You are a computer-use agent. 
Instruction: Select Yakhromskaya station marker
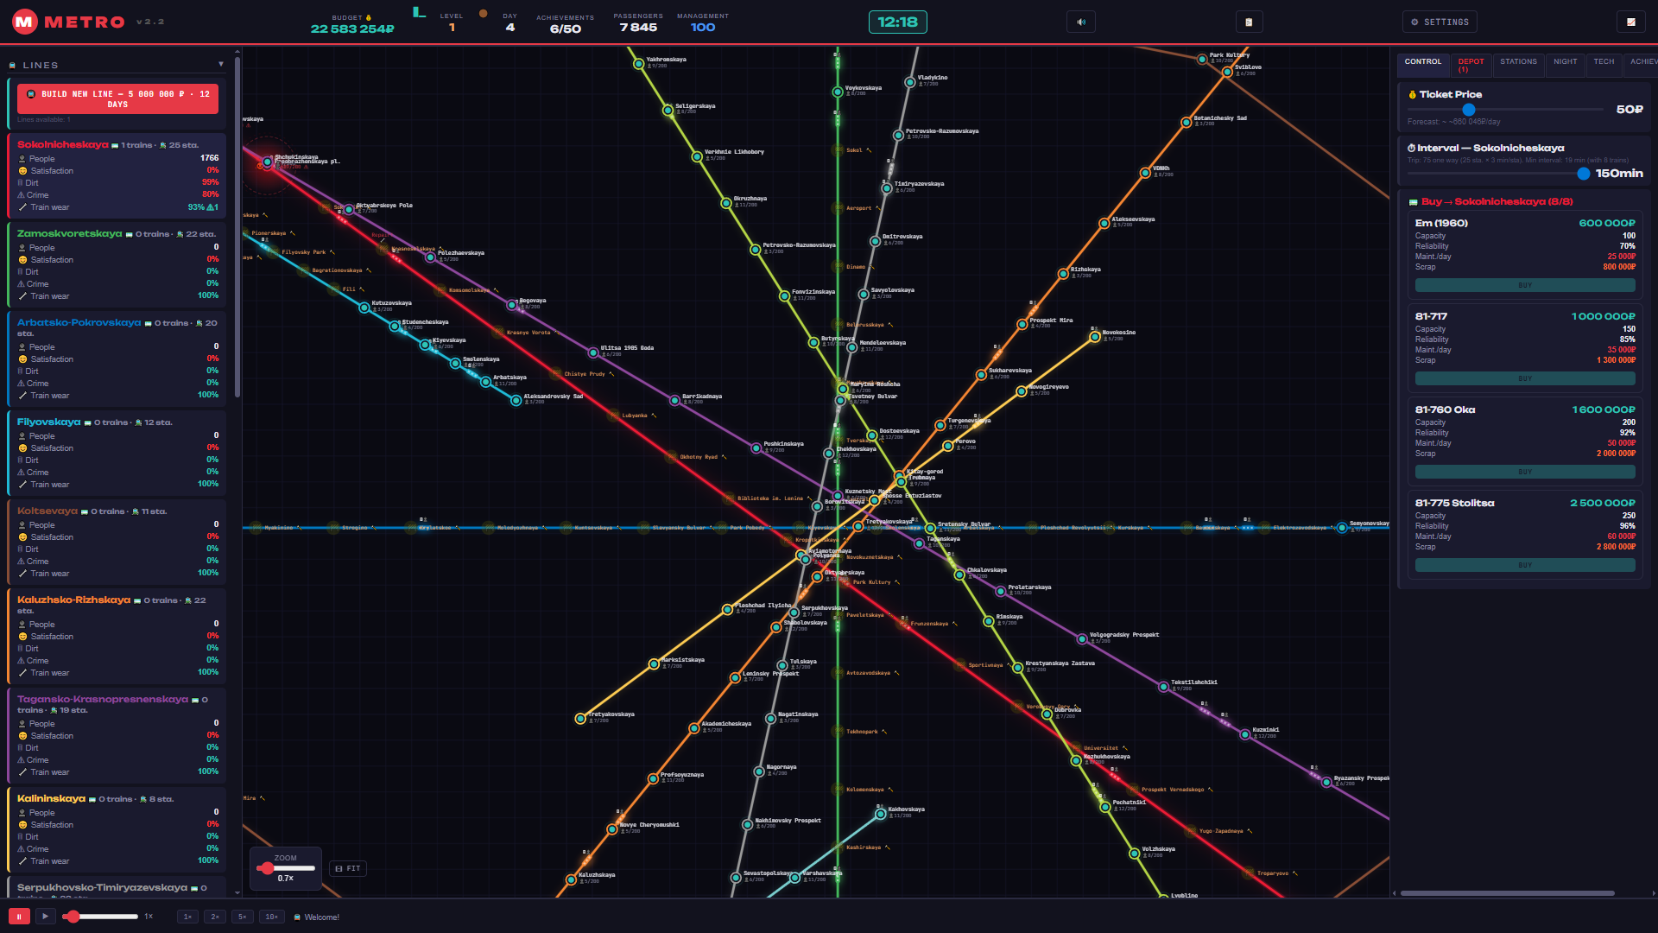(x=638, y=64)
